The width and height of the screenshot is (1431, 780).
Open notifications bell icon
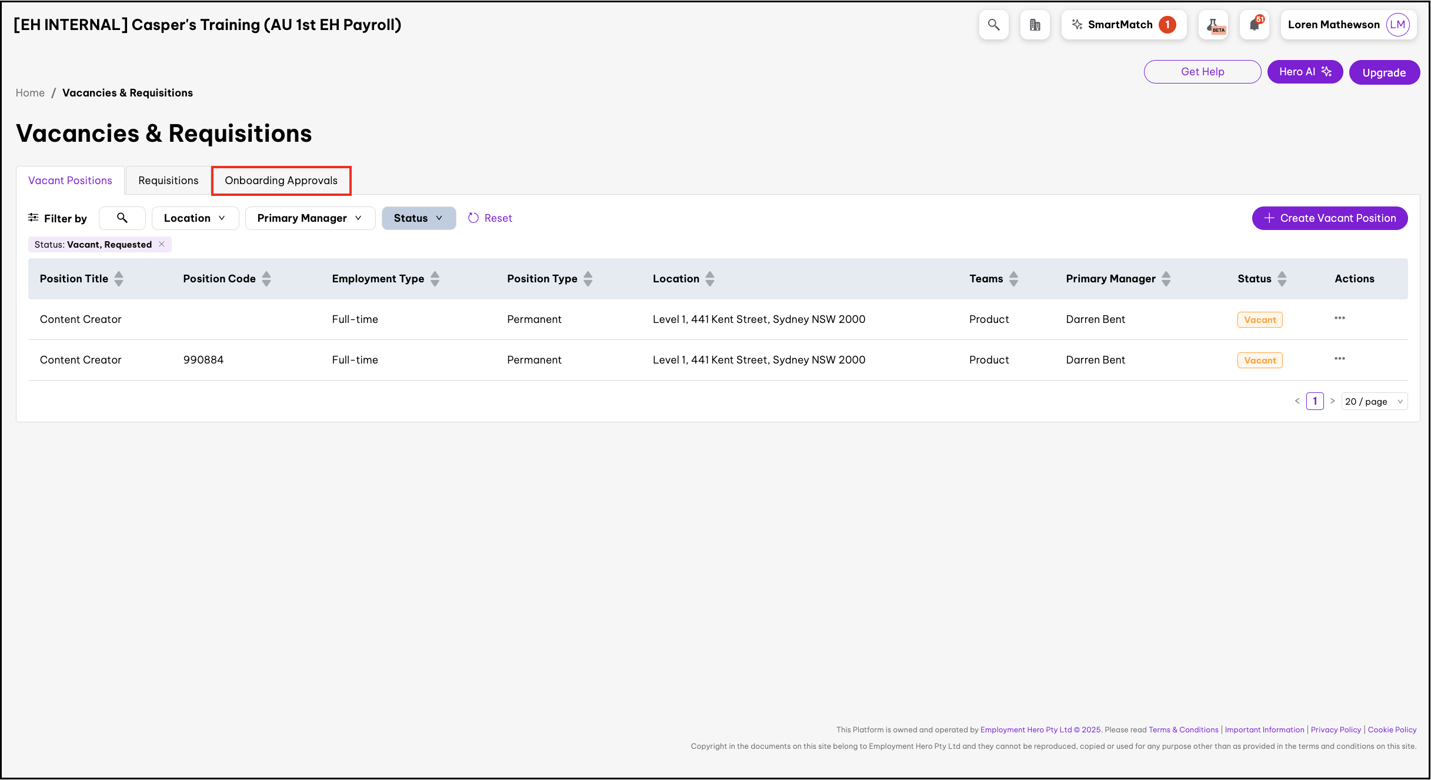pos(1254,25)
